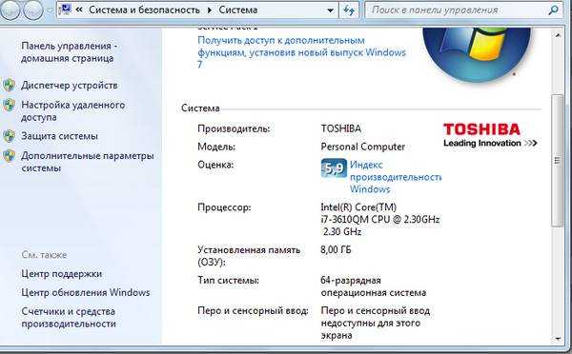Click shield icon beside 'Защита системы'
Image resolution: width=572 pixels, height=354 pixels.
(x=9, y=136)
